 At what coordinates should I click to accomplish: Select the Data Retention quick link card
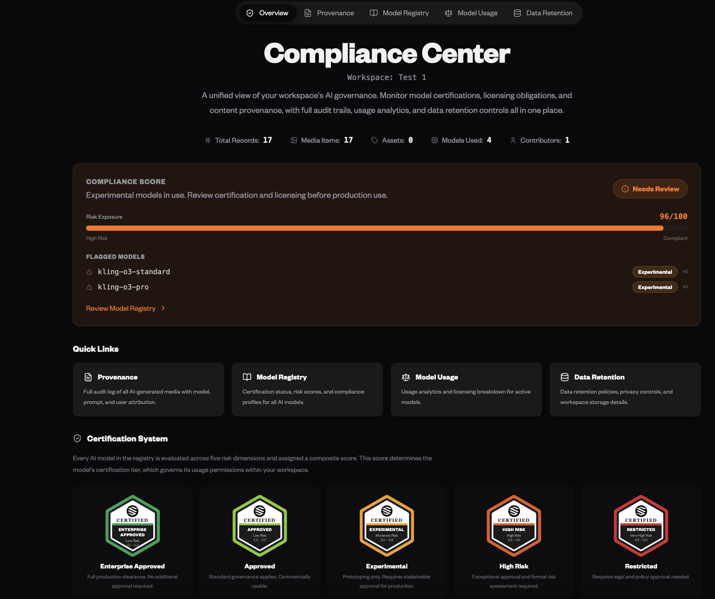click(625, 389)
